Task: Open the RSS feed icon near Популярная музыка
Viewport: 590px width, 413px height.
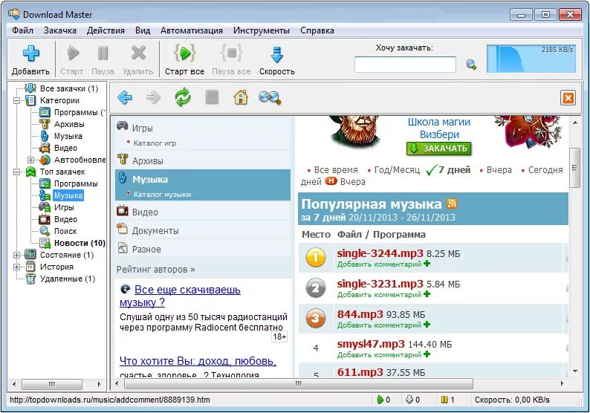Action: tap(452, 204)
